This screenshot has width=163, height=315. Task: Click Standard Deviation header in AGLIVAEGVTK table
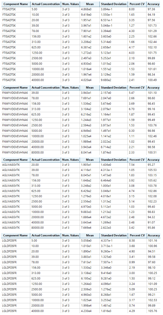(114, 160)
